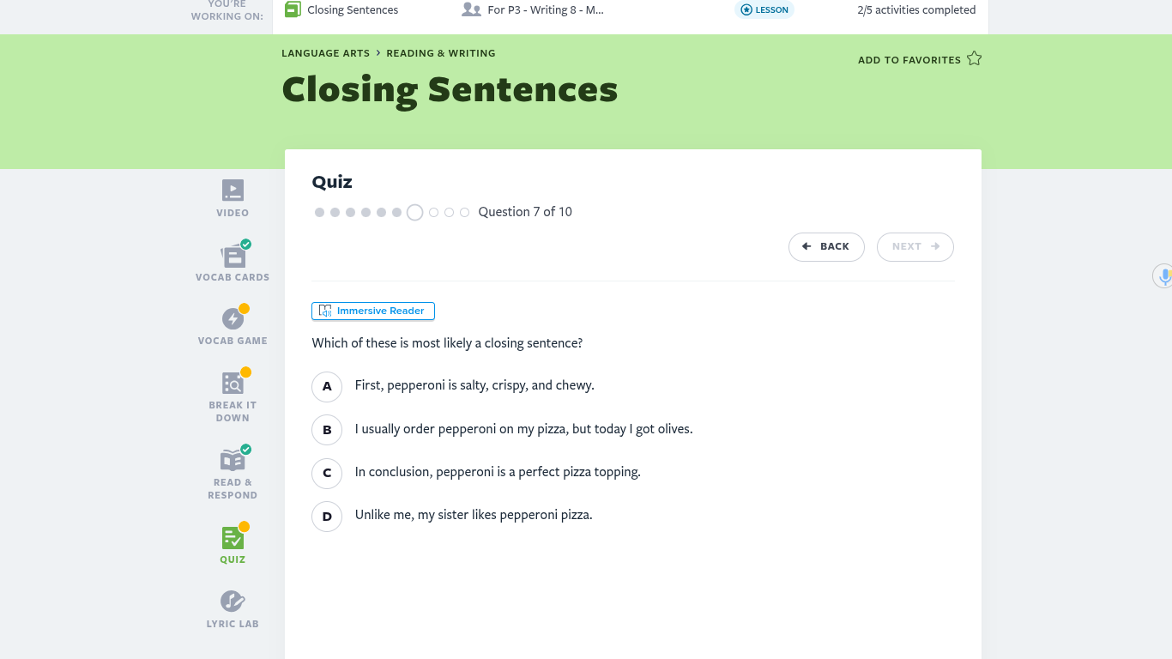Image resolution: width=1172 pixels, height=659 pixels.
Task: Open the Break It Down activity
Action: (x=233, y=384)
